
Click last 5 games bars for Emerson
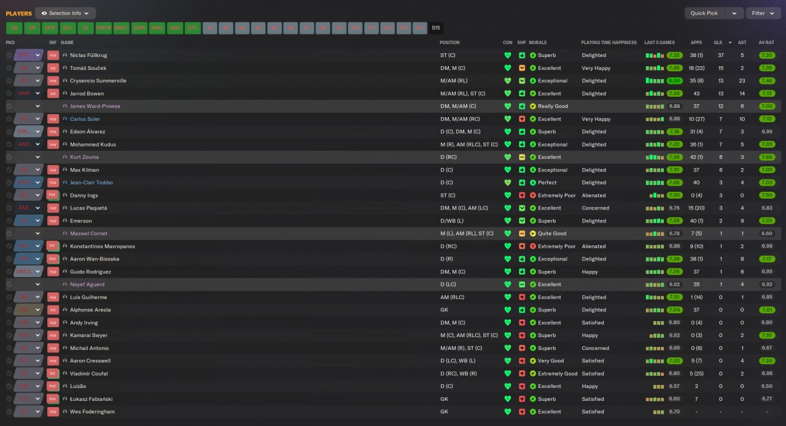click(655, 221)
